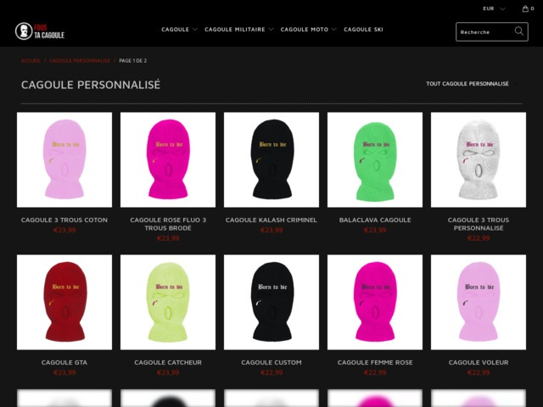Expand the Cagoule menu chevron
The image size is (543, 407).
click(195, 30)
